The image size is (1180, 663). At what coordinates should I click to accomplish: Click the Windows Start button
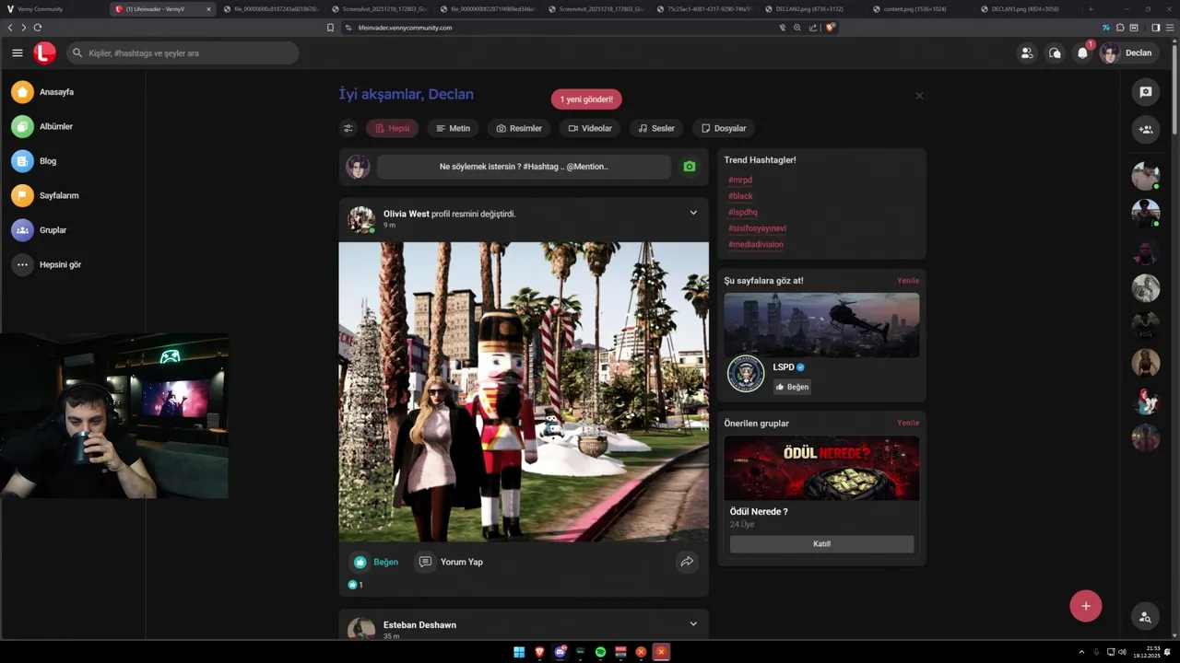click(x=519, y=652)
